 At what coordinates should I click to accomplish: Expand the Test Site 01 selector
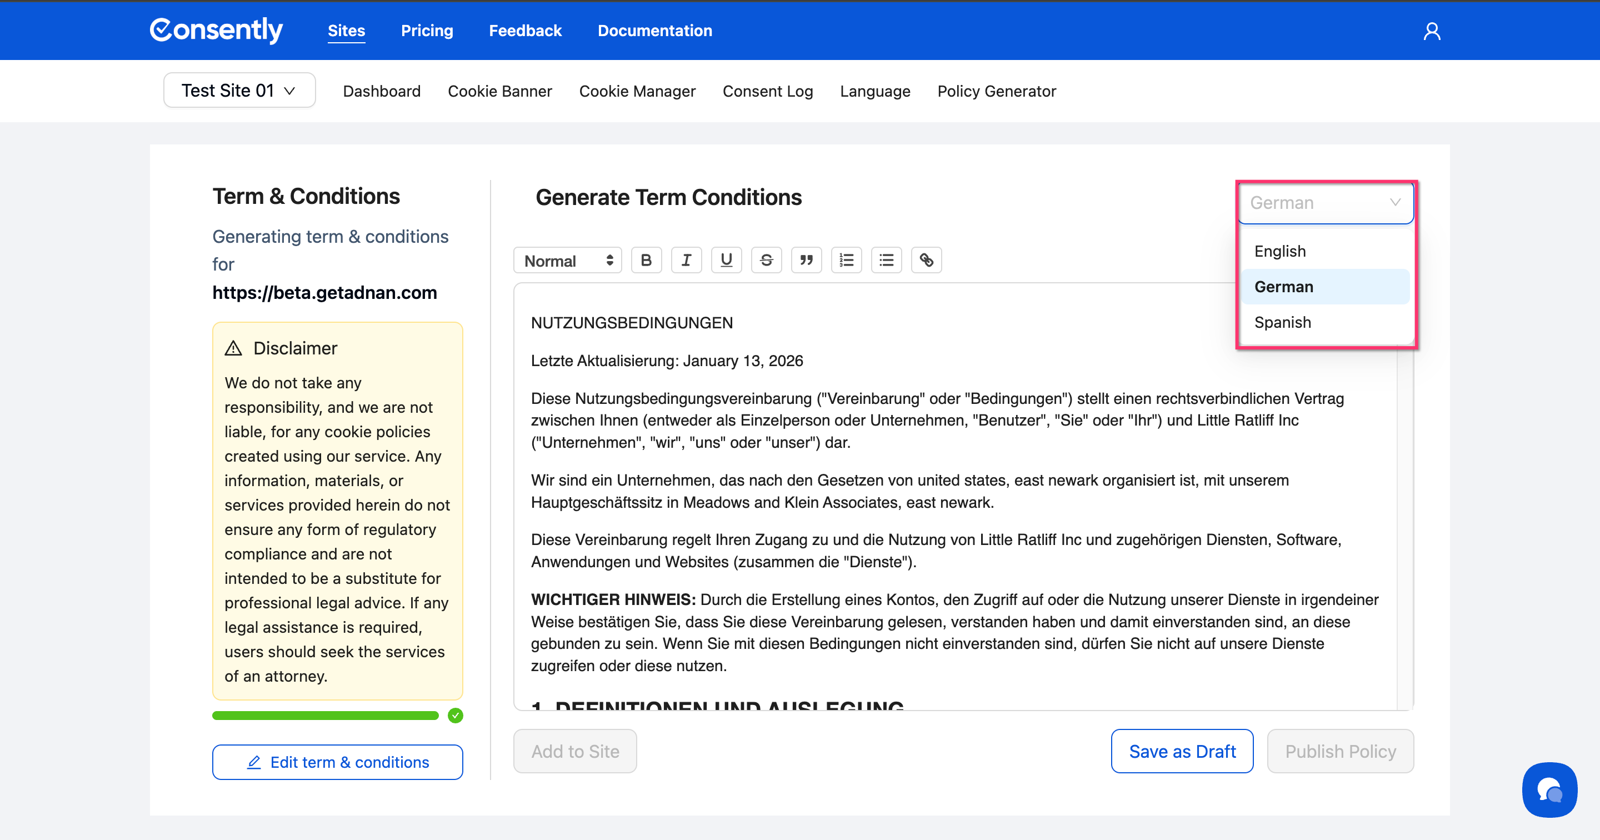point(239,91)
